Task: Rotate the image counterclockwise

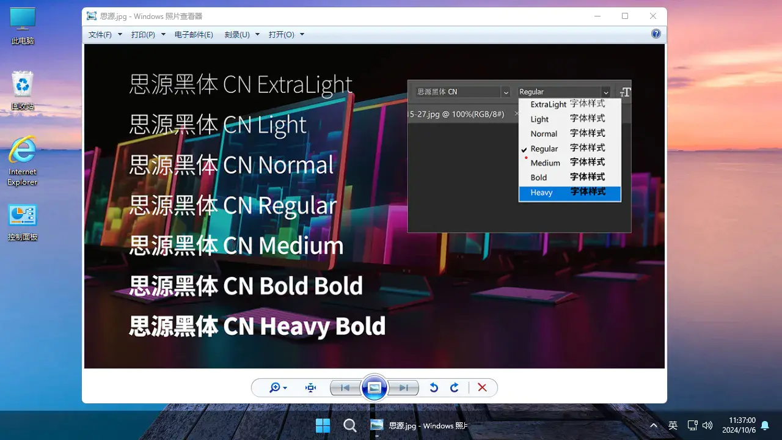Action: pos(434,387)
